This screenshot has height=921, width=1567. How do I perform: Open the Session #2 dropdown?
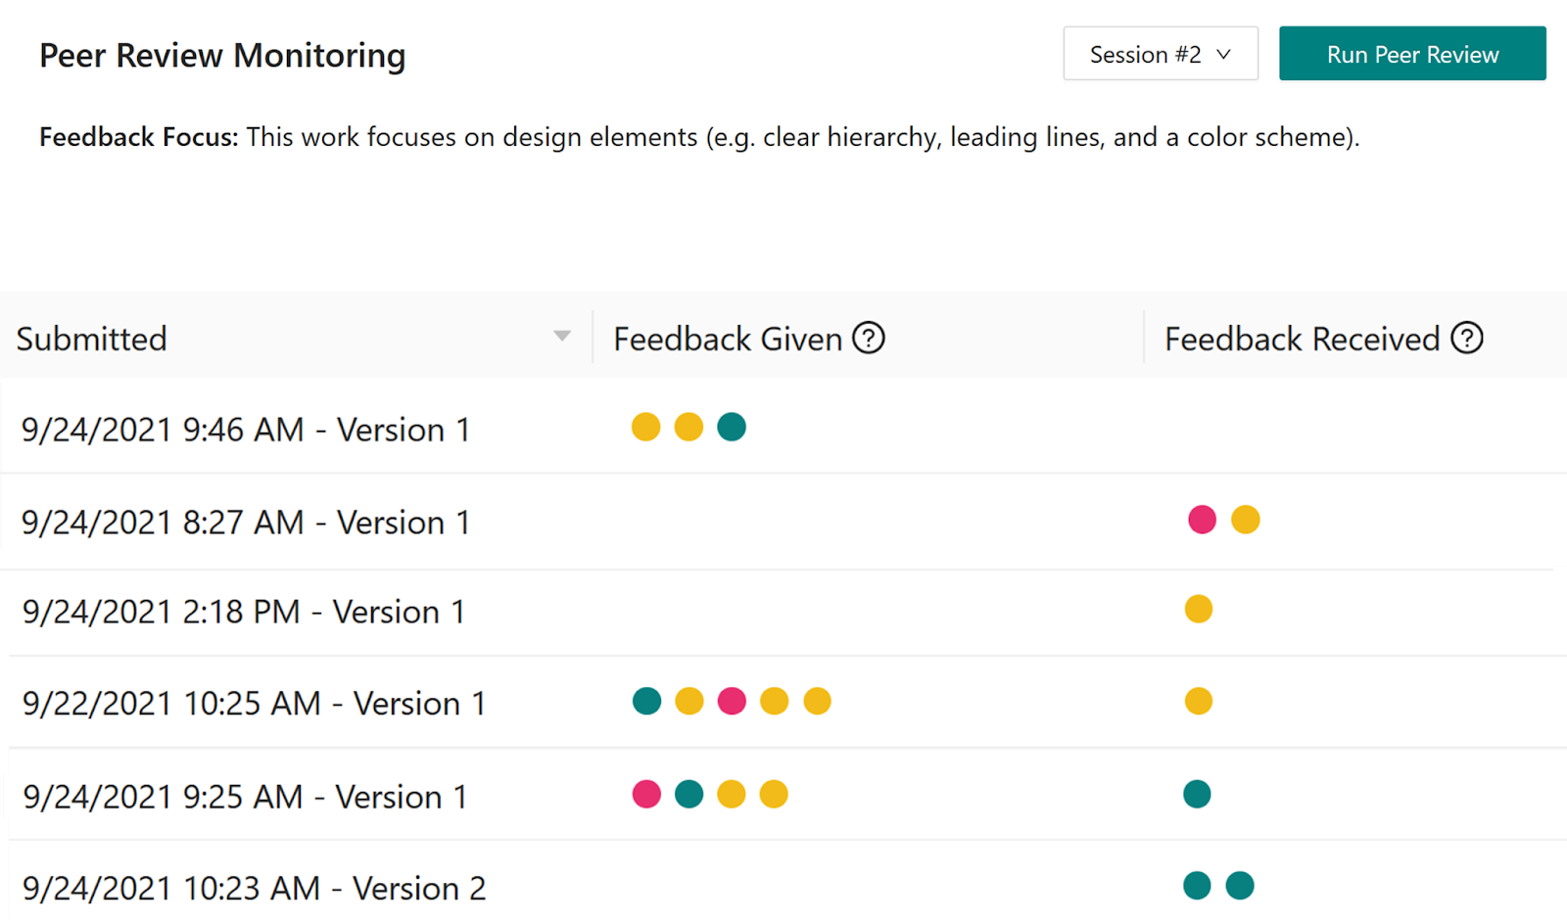click(x=1161, y=54)
